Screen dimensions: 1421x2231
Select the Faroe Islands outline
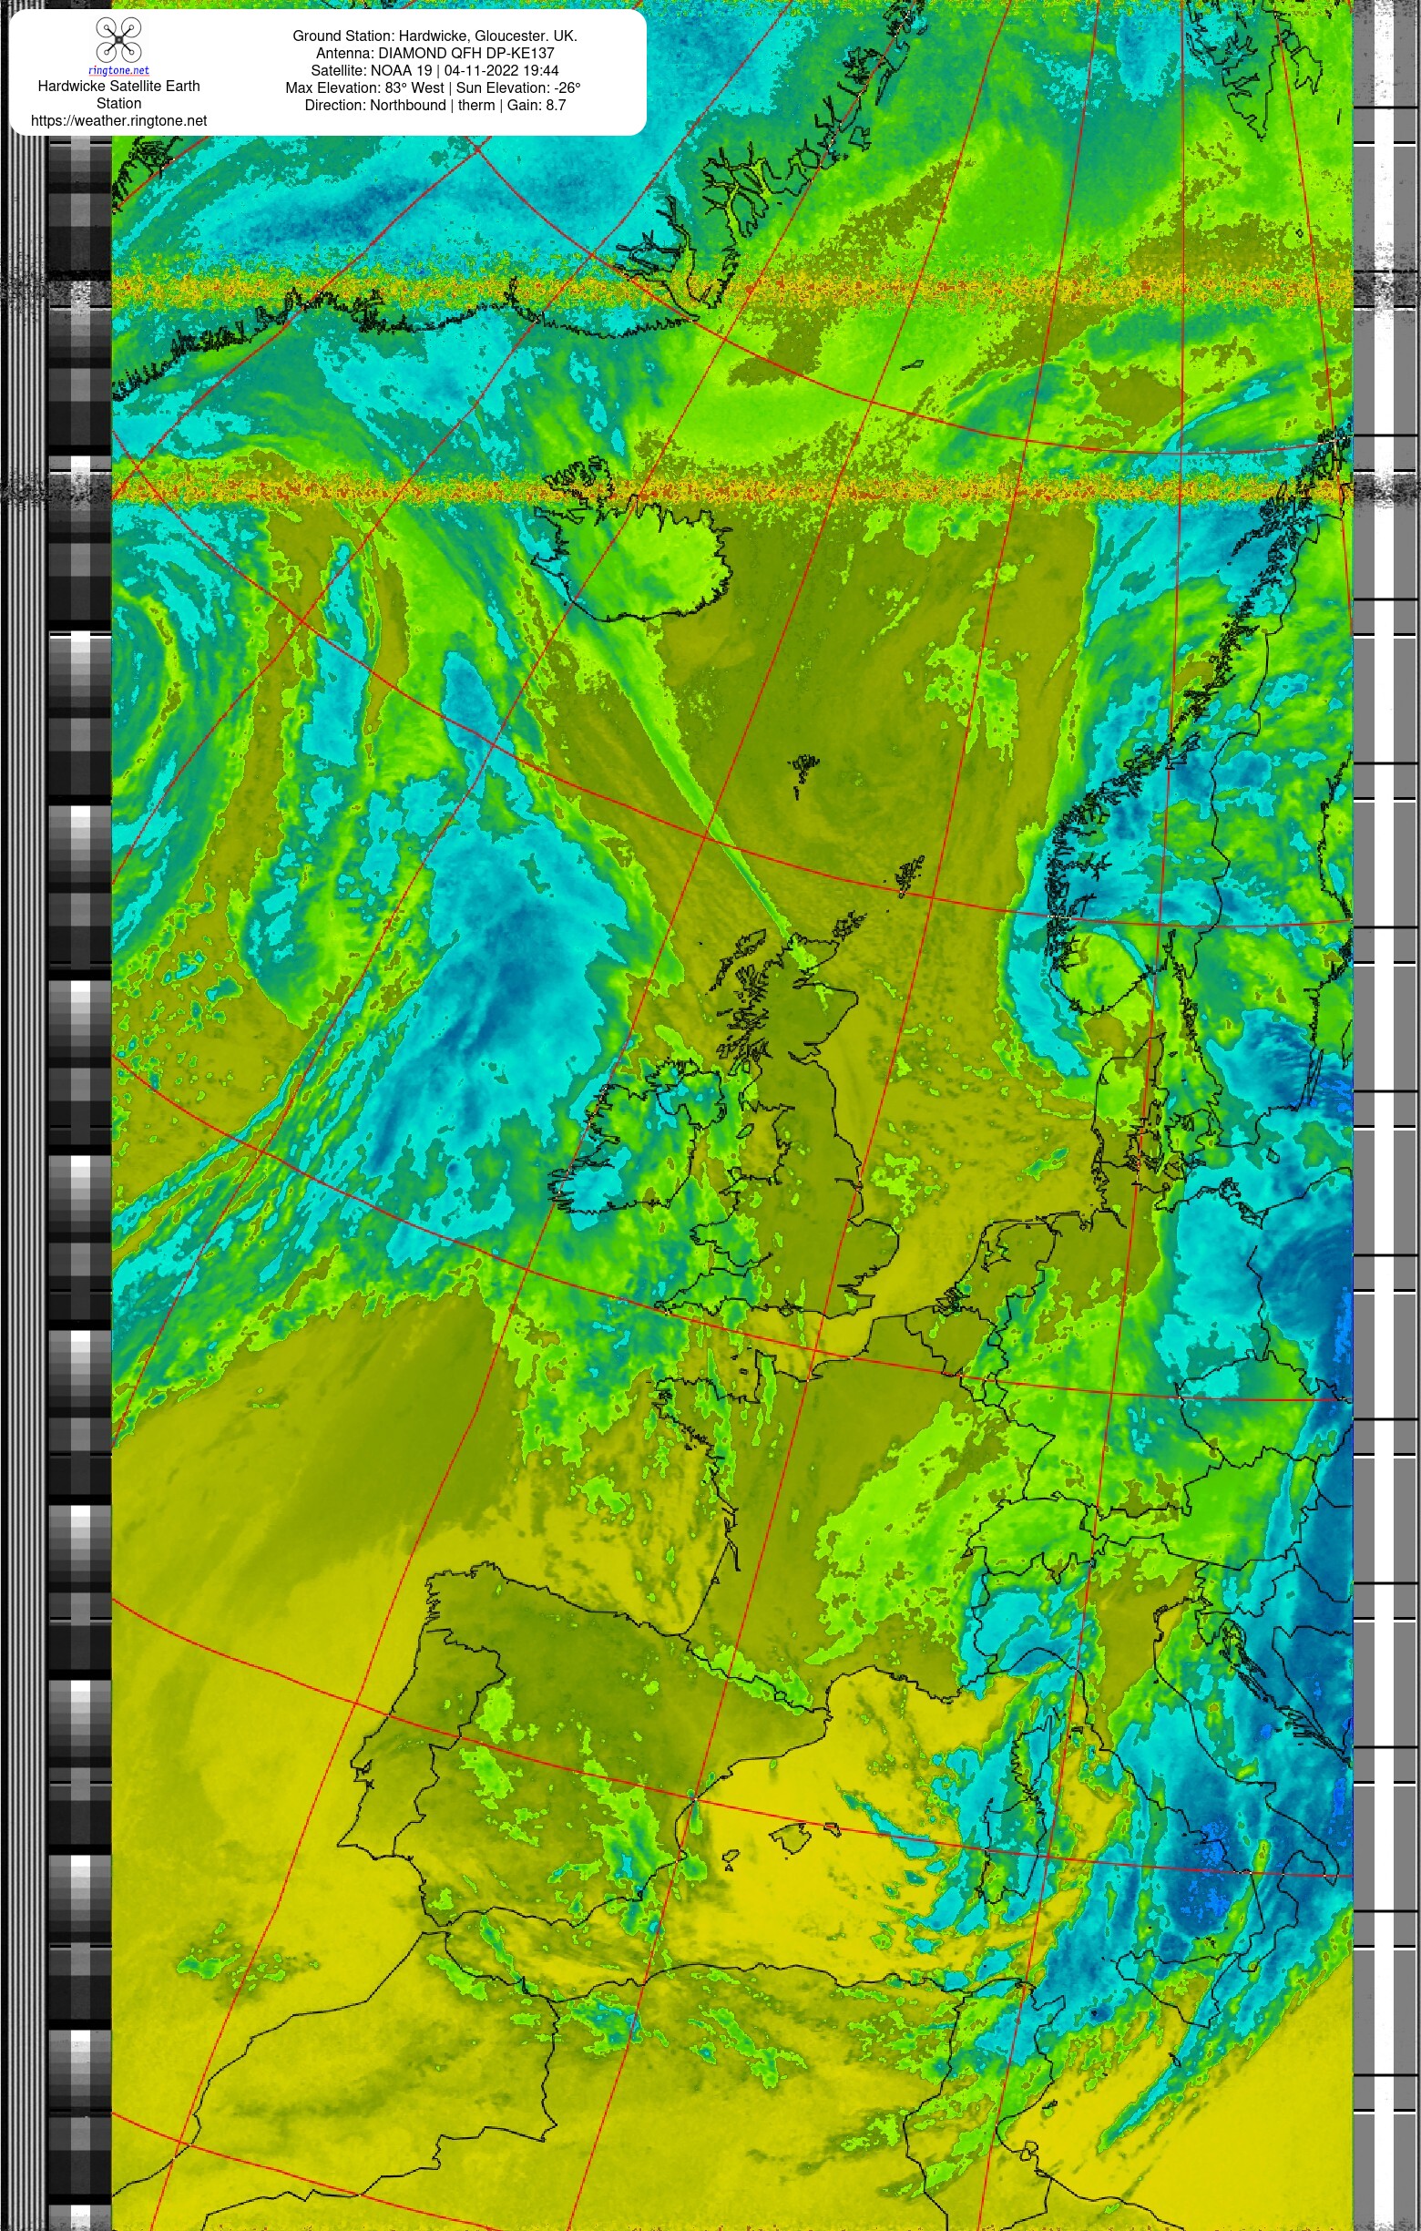tap(803, 773)
